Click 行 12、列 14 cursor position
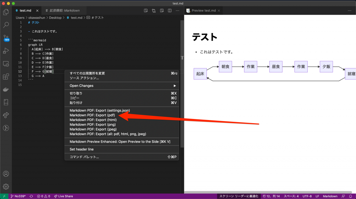Screen dimensions: 356x199 pos(271,196)
